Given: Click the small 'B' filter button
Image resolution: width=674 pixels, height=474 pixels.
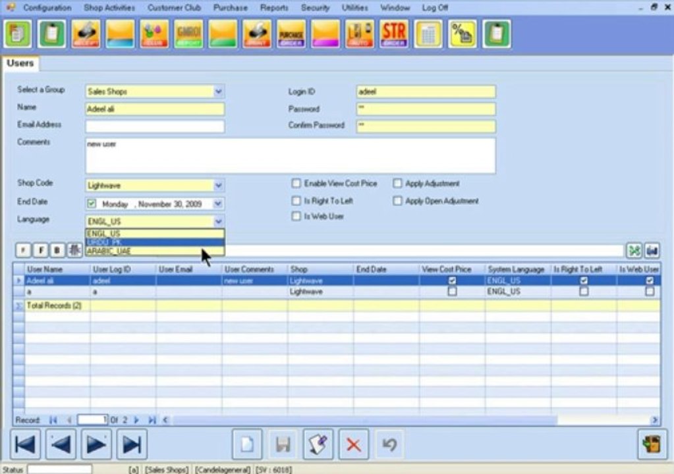Looking at the screenshot, I should tap(57, 250).
